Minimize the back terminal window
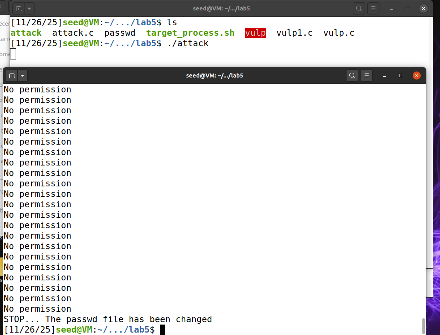 (391, 8)
